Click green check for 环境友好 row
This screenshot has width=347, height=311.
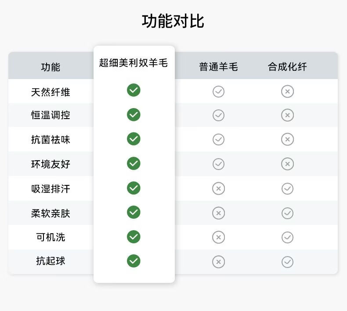134,163
